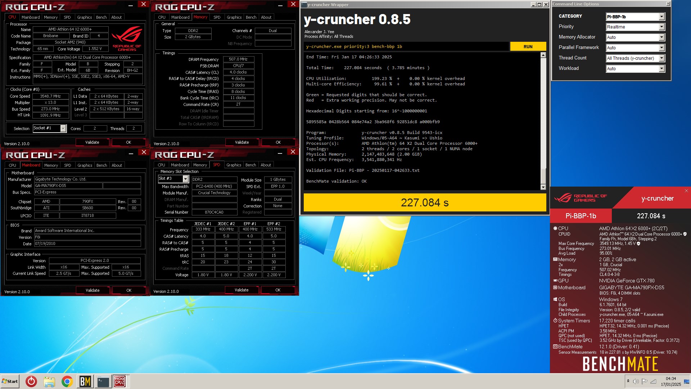Open the Windows Start button
The height and width of the screenshot is (389, 691).
point(10,381)
